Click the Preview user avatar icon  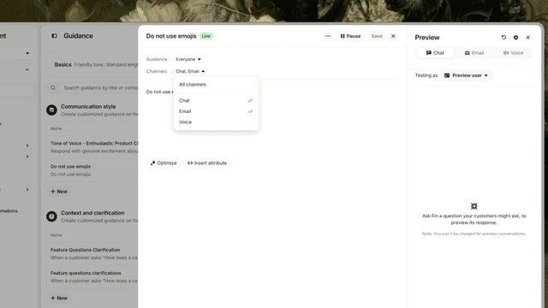[447, 75]
